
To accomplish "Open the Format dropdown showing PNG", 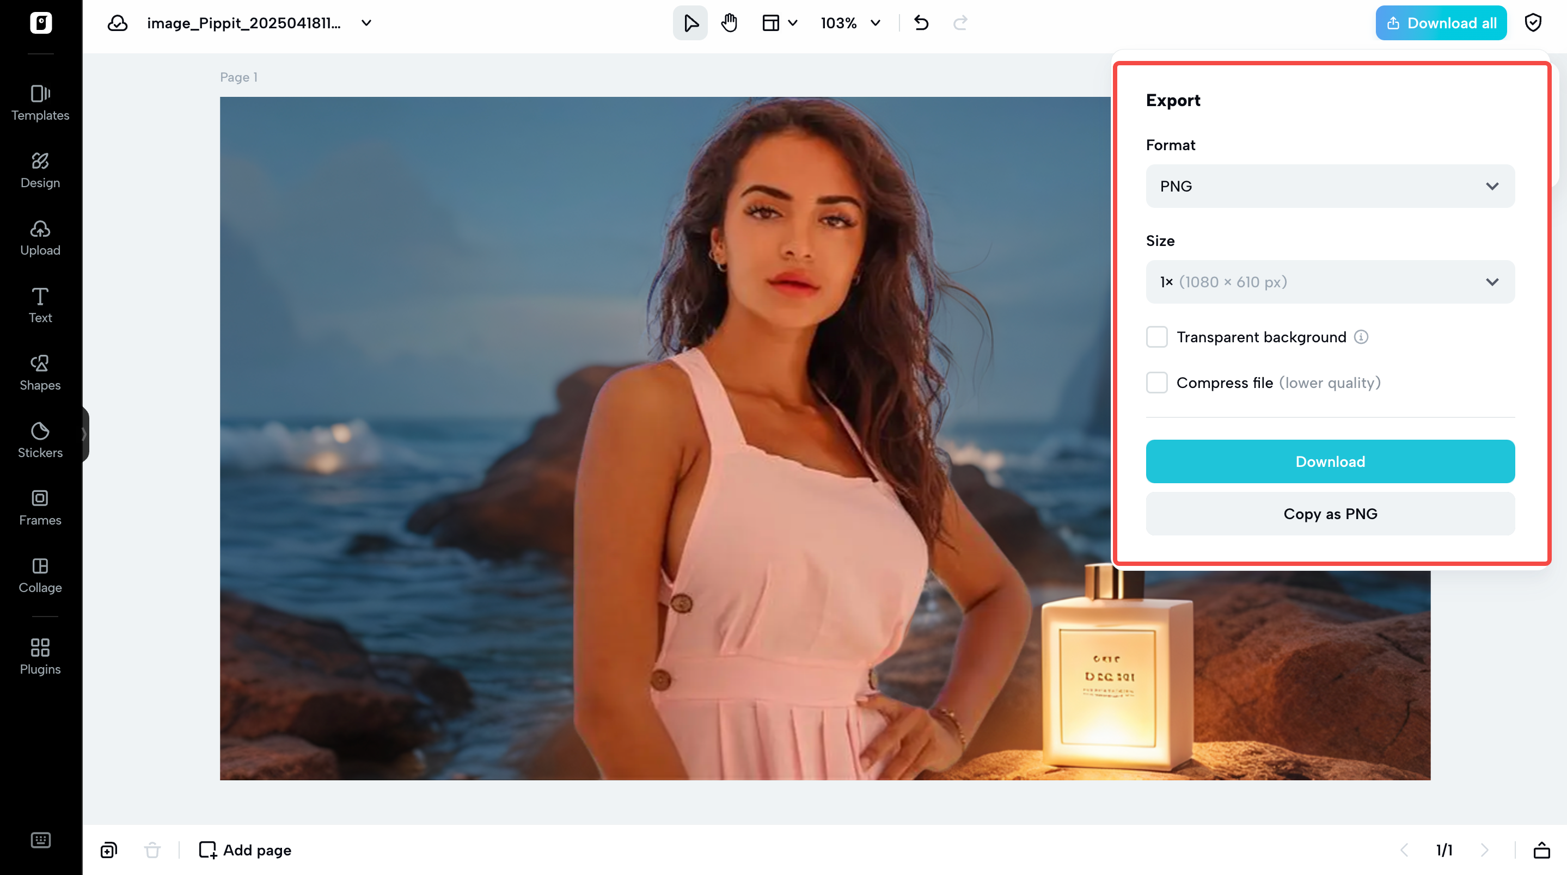I will (1329, 186).
